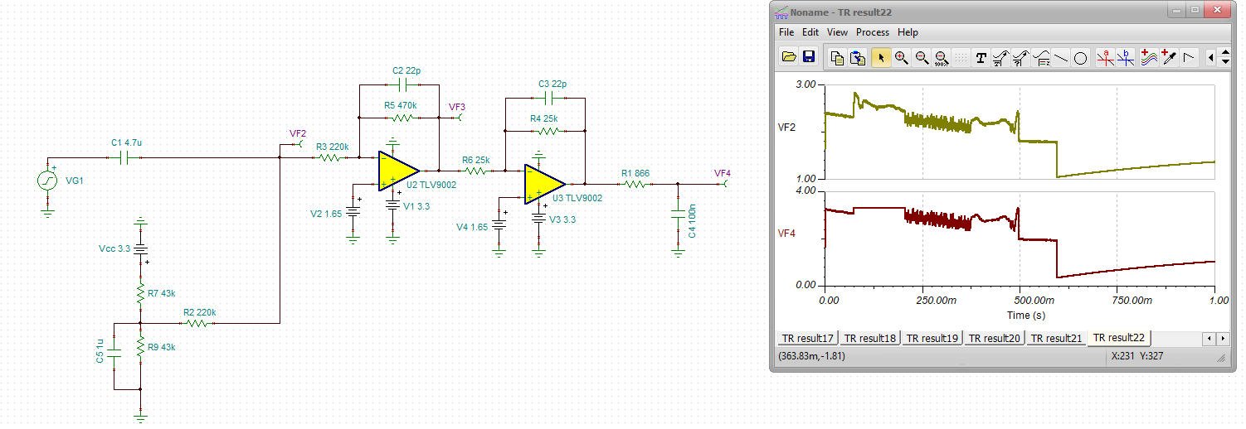
Task: Click the VF2 curve label in plot
Action: tap(786, 128)
